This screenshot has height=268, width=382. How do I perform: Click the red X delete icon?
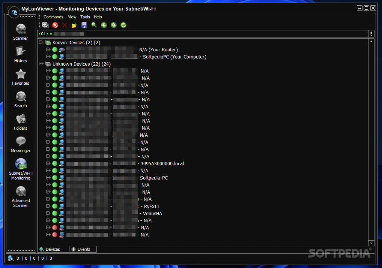65,25
